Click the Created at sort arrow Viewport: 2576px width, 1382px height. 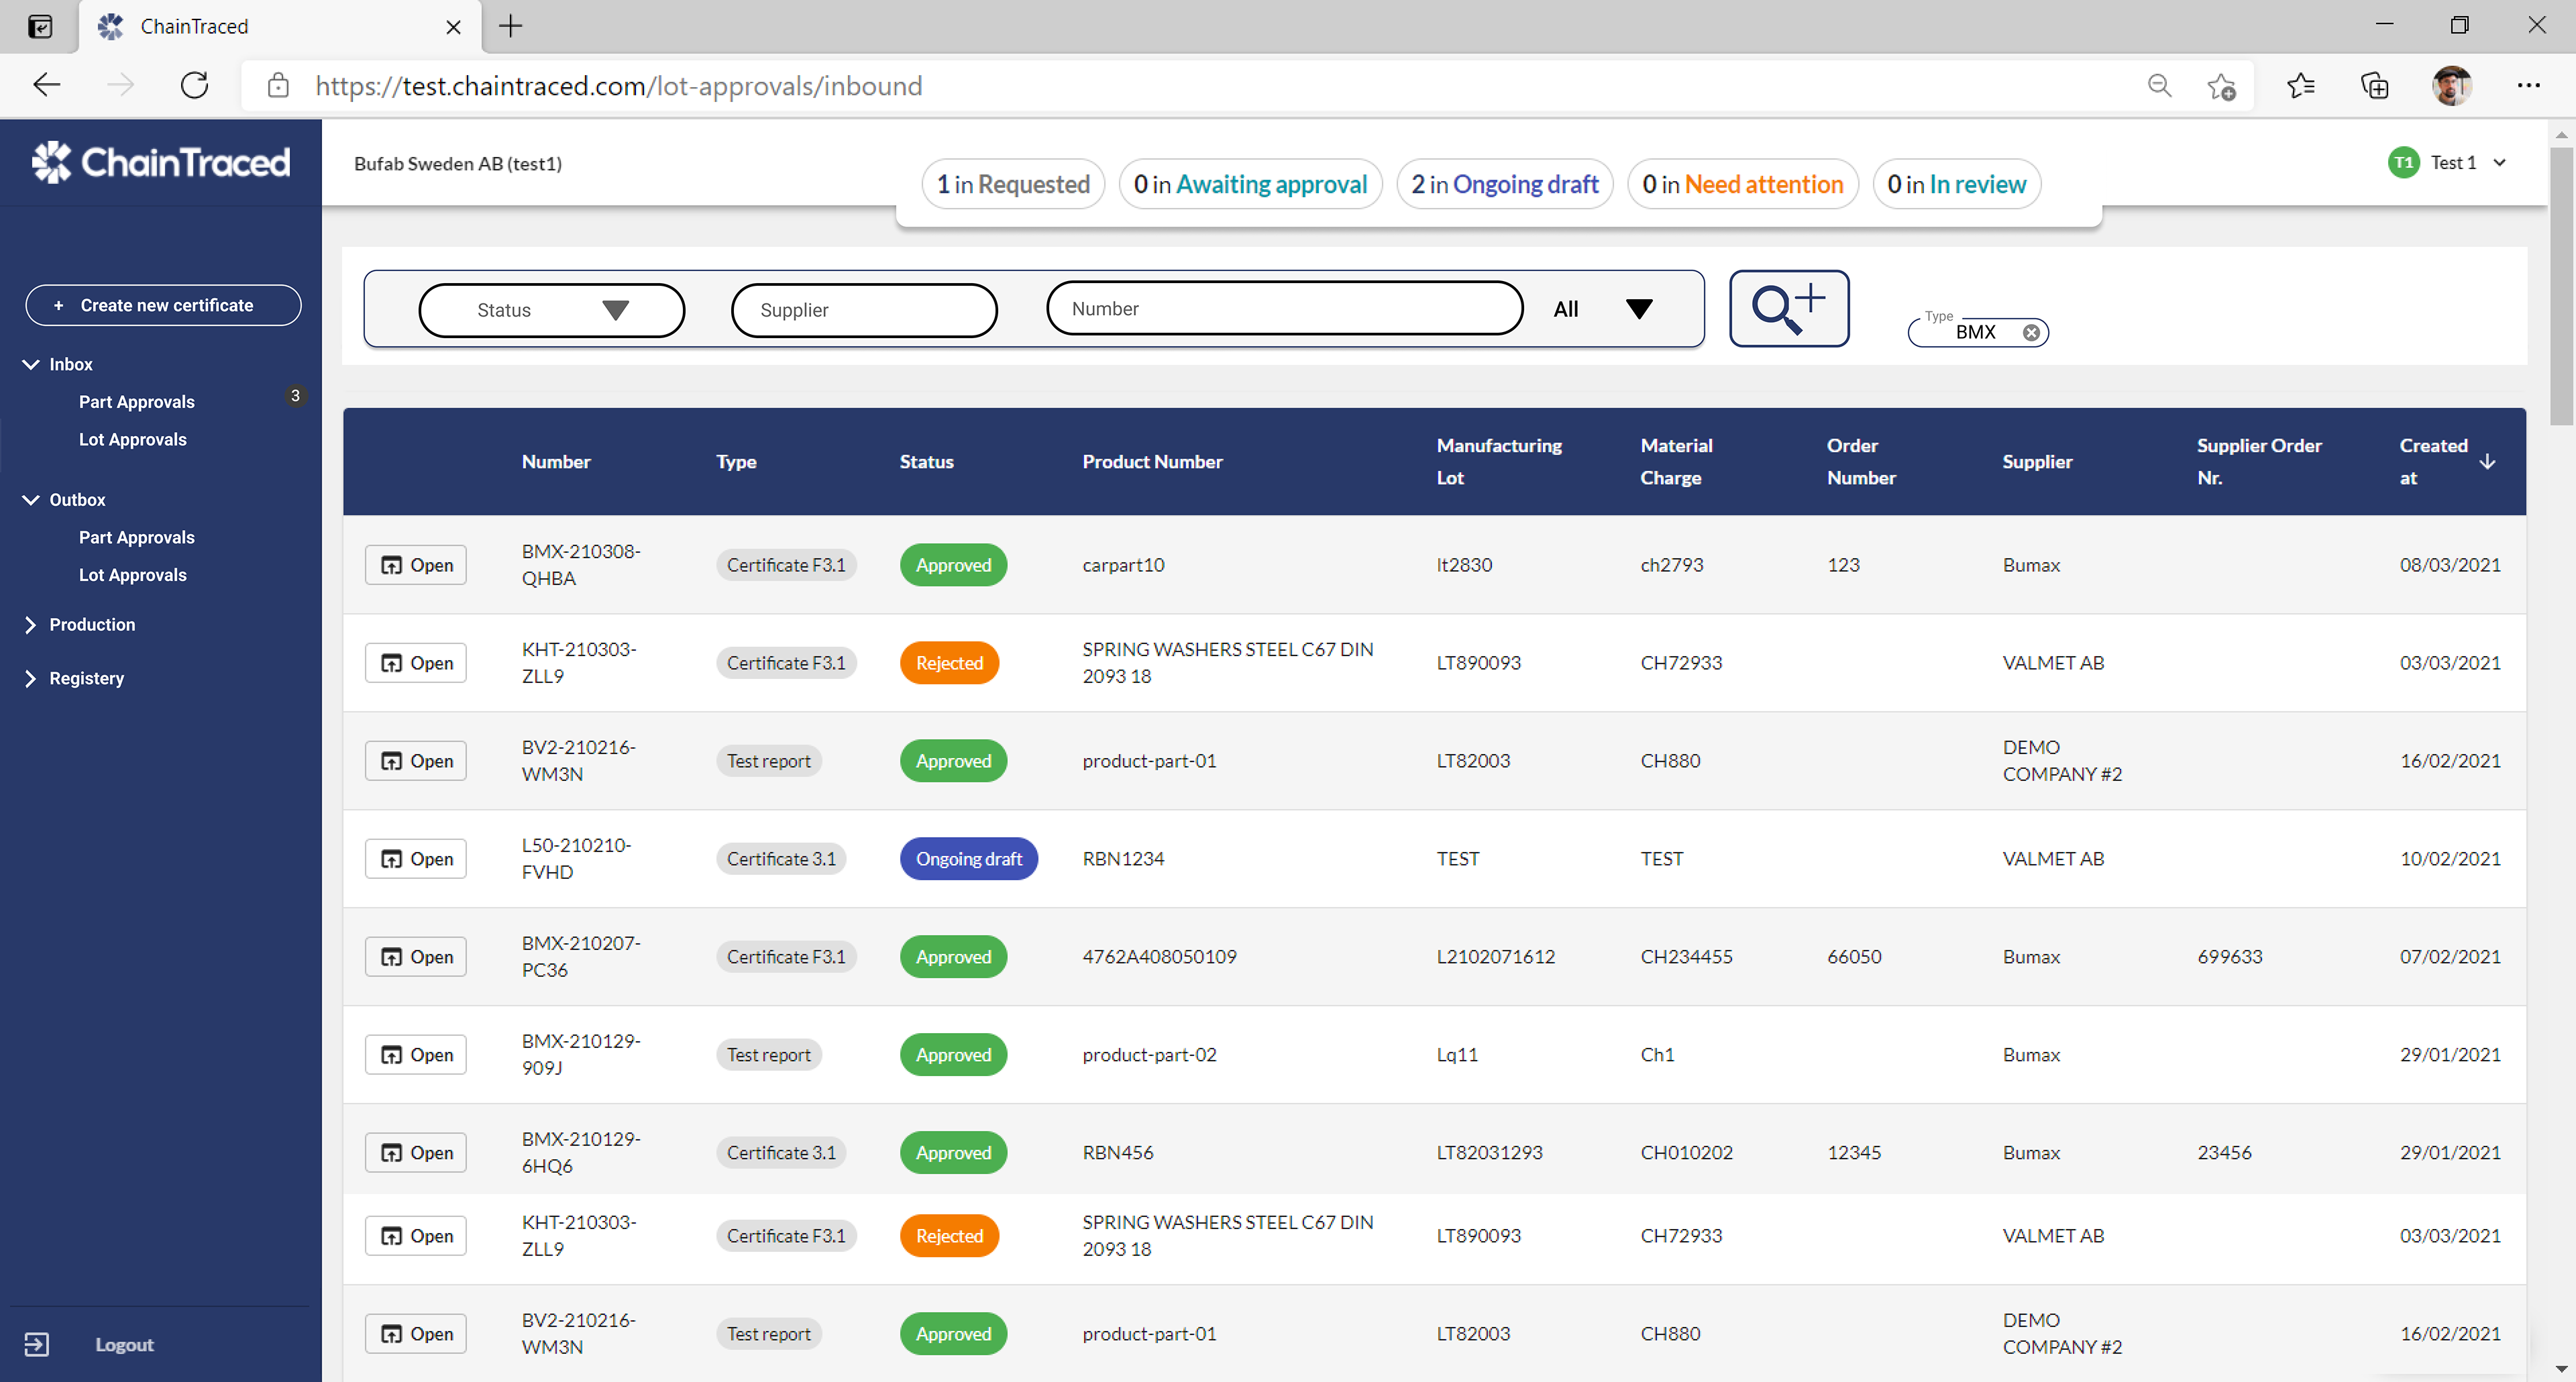[2487, 461]
